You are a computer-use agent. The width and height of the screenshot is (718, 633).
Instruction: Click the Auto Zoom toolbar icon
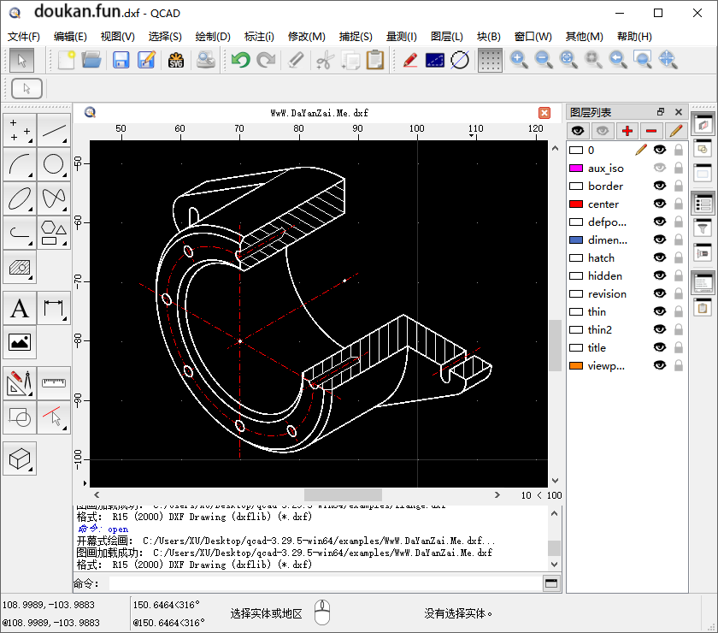(568, 60)
